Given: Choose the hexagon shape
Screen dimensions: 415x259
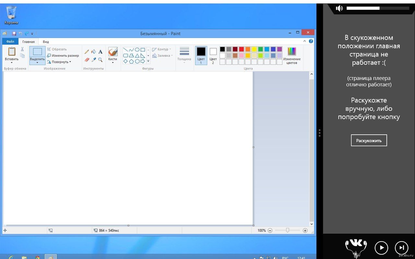Looking at the screenshot, I should point(137,61).
